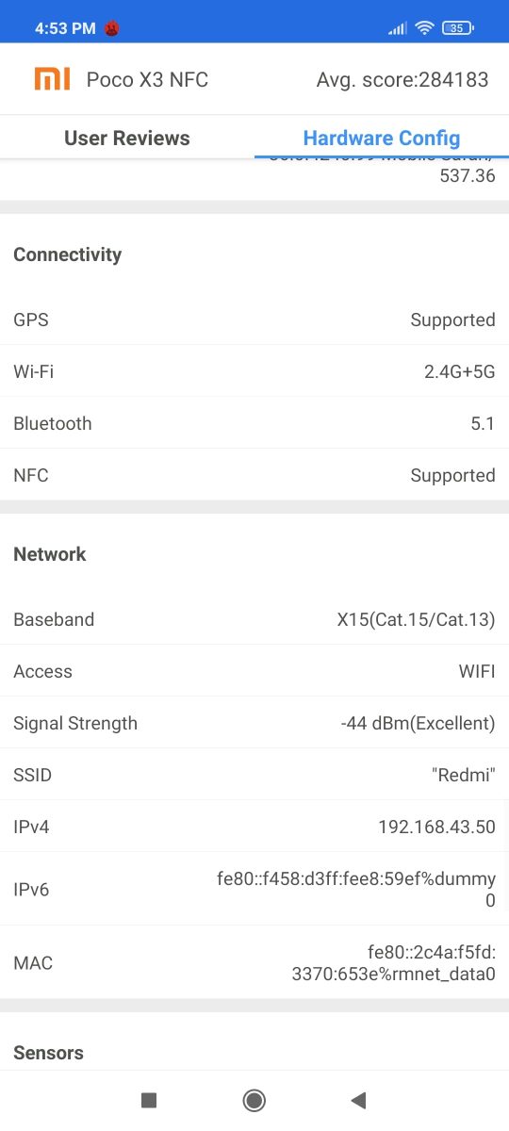
Task: Tap the Wi-Fi status bar icon
Action: tap(424, 28)
